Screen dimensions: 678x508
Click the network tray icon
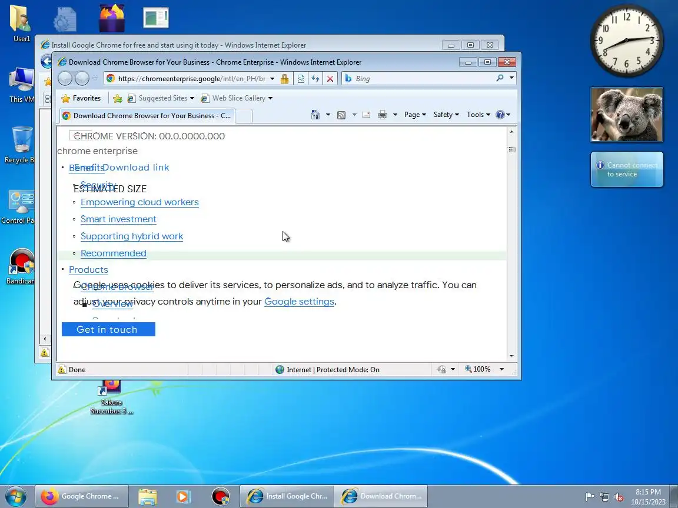coord(604,497)
